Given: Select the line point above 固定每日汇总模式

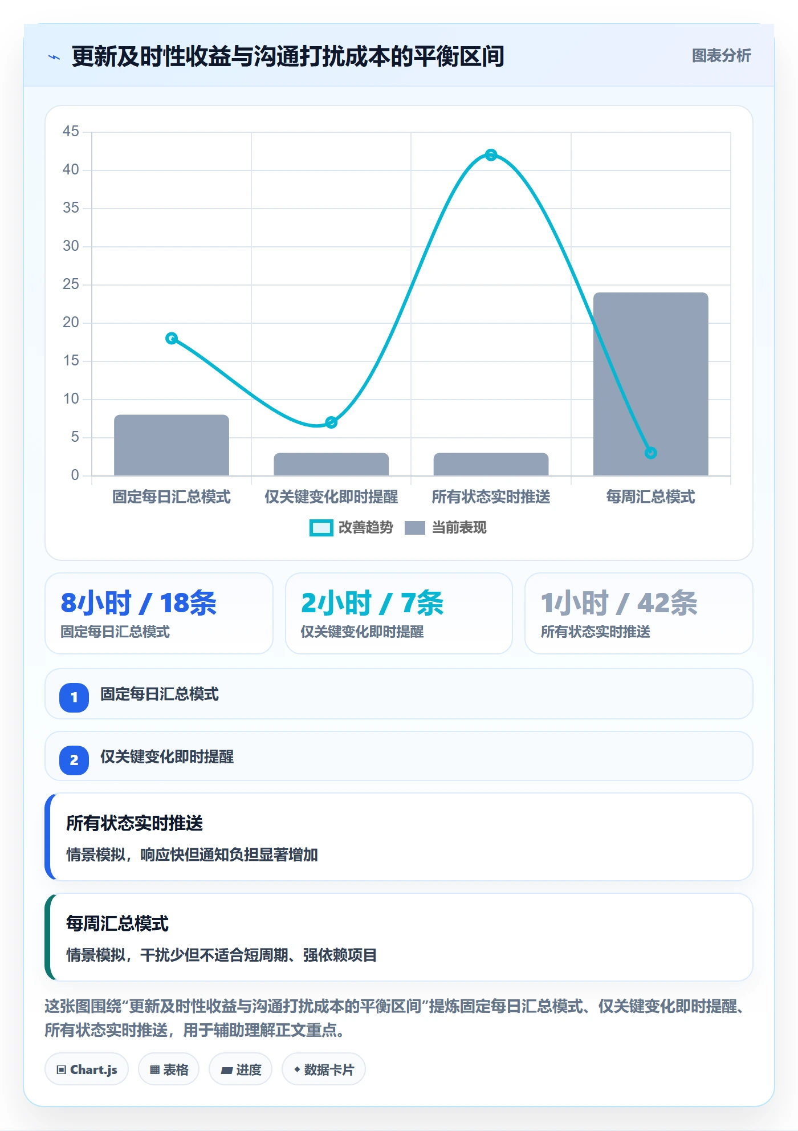Looking at the screenshot, I should 172,339.
